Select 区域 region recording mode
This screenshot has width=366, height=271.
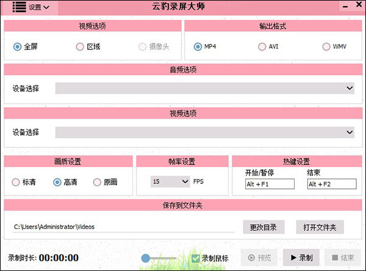88,47
